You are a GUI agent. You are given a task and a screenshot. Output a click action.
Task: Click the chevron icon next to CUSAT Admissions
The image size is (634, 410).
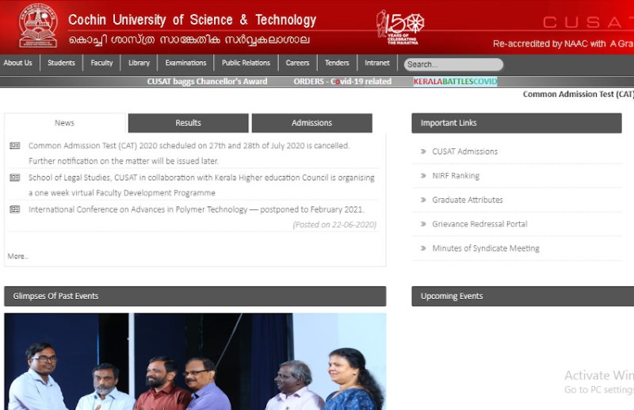422,151
